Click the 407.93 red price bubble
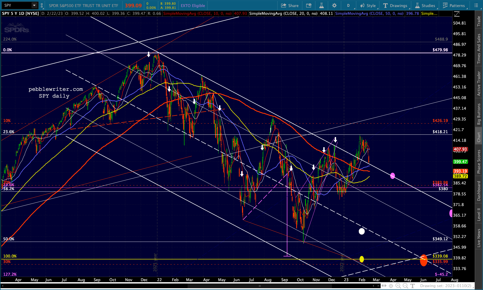 (x=460, y=149)
